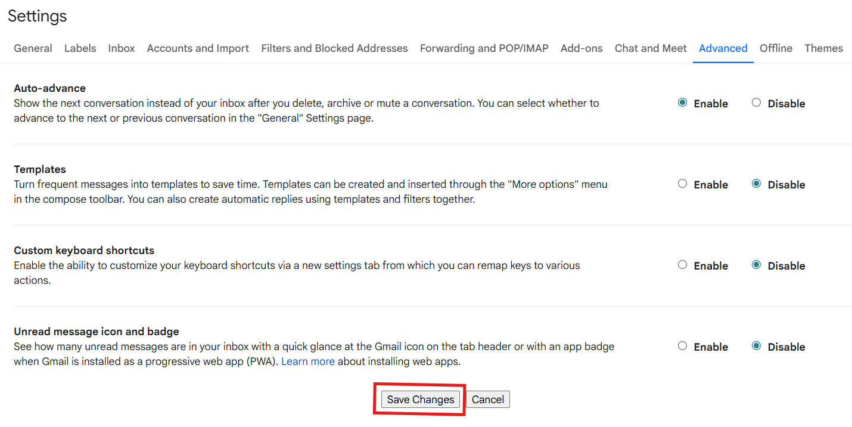Viewport: 852px width, 427px height.
Task: Open the Inbox settings tab
Action: click(122, 48)
